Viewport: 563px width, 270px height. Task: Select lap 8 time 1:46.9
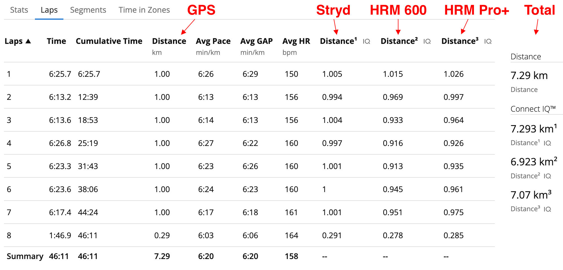point(60,235)
